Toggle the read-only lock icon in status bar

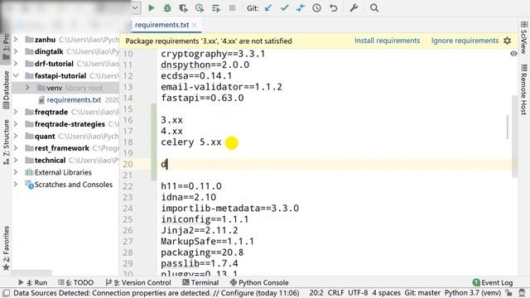click(x=508, y=293)
